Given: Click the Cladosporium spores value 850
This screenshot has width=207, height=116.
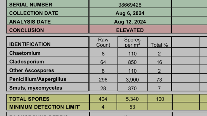Looking at the screenshot, I should [x=132, y=62].
